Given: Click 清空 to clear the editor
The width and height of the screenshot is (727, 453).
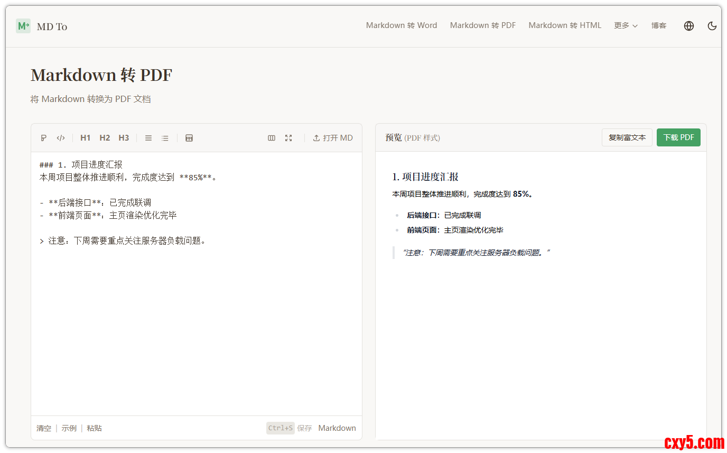Looking at the screenshot, I should (44, 428).
